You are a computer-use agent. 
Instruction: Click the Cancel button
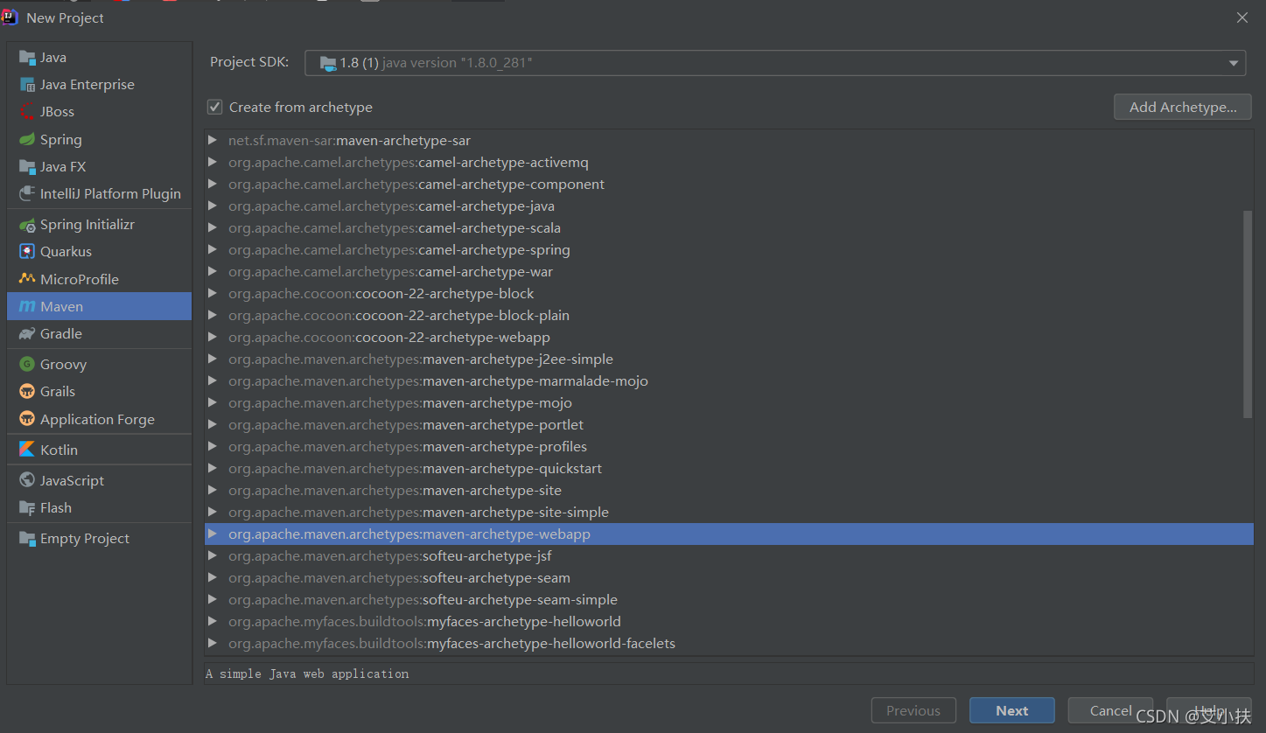click(x=1111, y=710)
